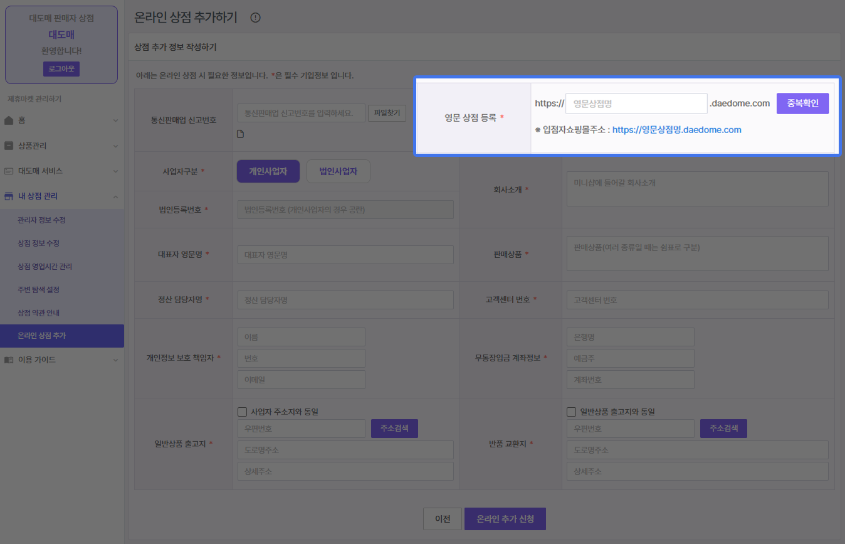Select 개인사업자 business type
The height and width of the screenshot is (544, 845).
click(x=268, y=171)
